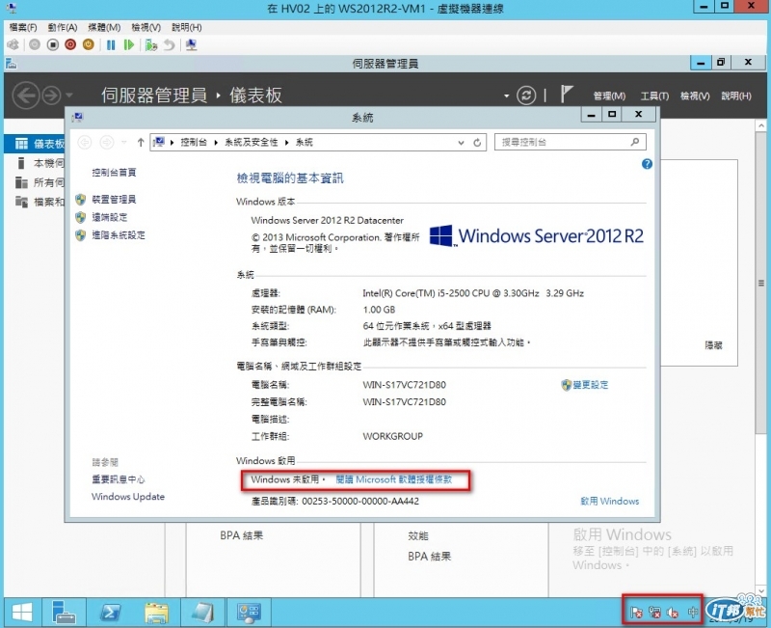Open Windows Update link
This screenshot has width=771, height=628.
(128, 496)
